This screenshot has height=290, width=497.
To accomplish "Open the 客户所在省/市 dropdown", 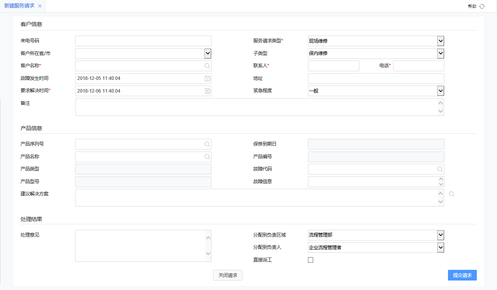I will 208,53.
